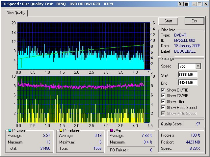210x157 pixels.
Task: Click the PI Errors total 31480
Action: 45,148
